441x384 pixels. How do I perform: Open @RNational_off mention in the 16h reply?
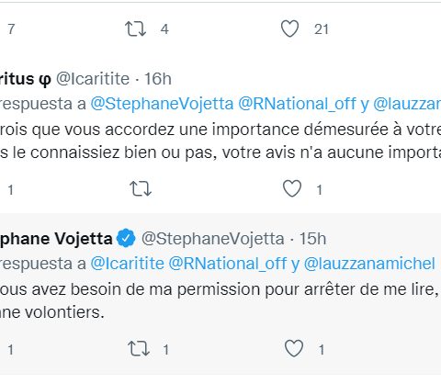pyautogui.click(x=297, y=104)
